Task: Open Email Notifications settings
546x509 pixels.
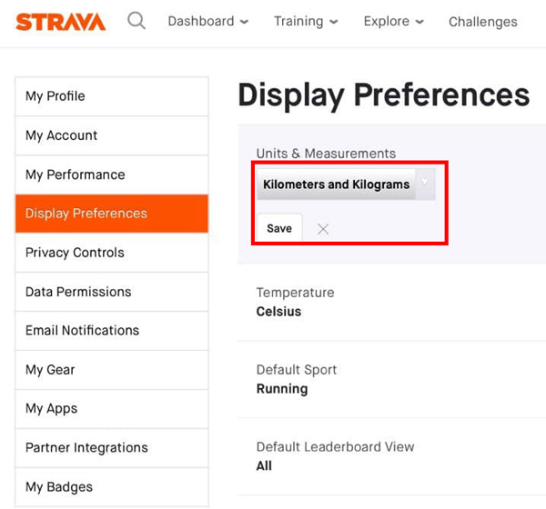Action: 111,331
